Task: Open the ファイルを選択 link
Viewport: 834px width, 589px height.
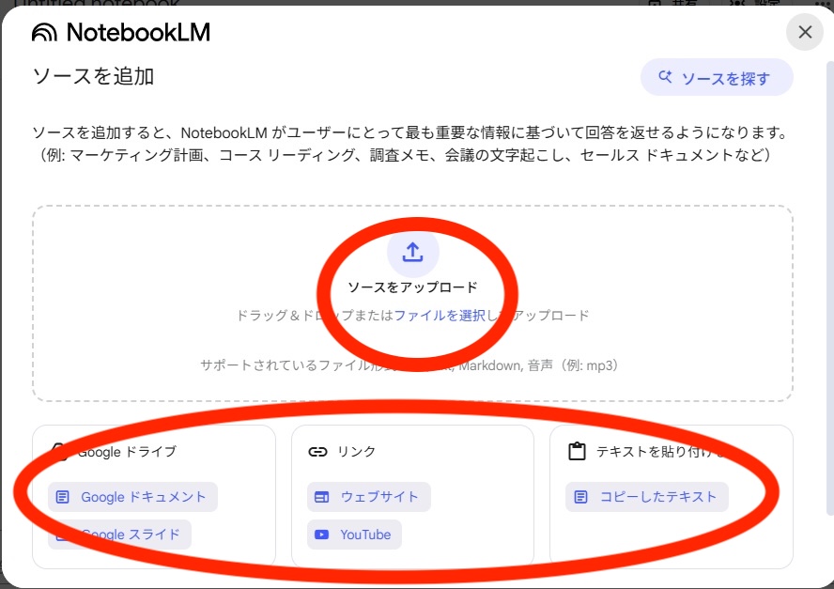Action: click(440, 316)
